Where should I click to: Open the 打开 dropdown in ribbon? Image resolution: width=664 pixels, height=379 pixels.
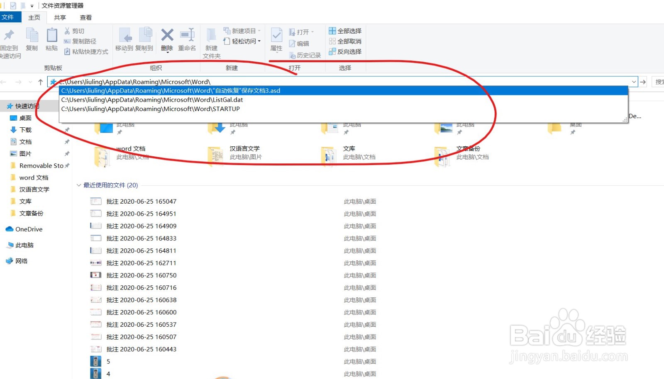click(302, 32)
